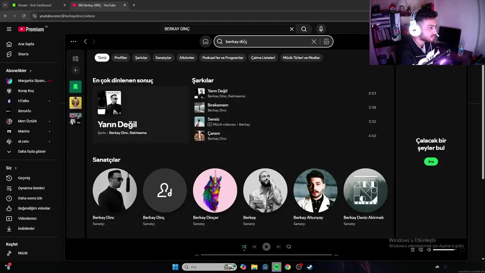
Task: Select the Albümler filter chip
Action: tap(187, 58)
